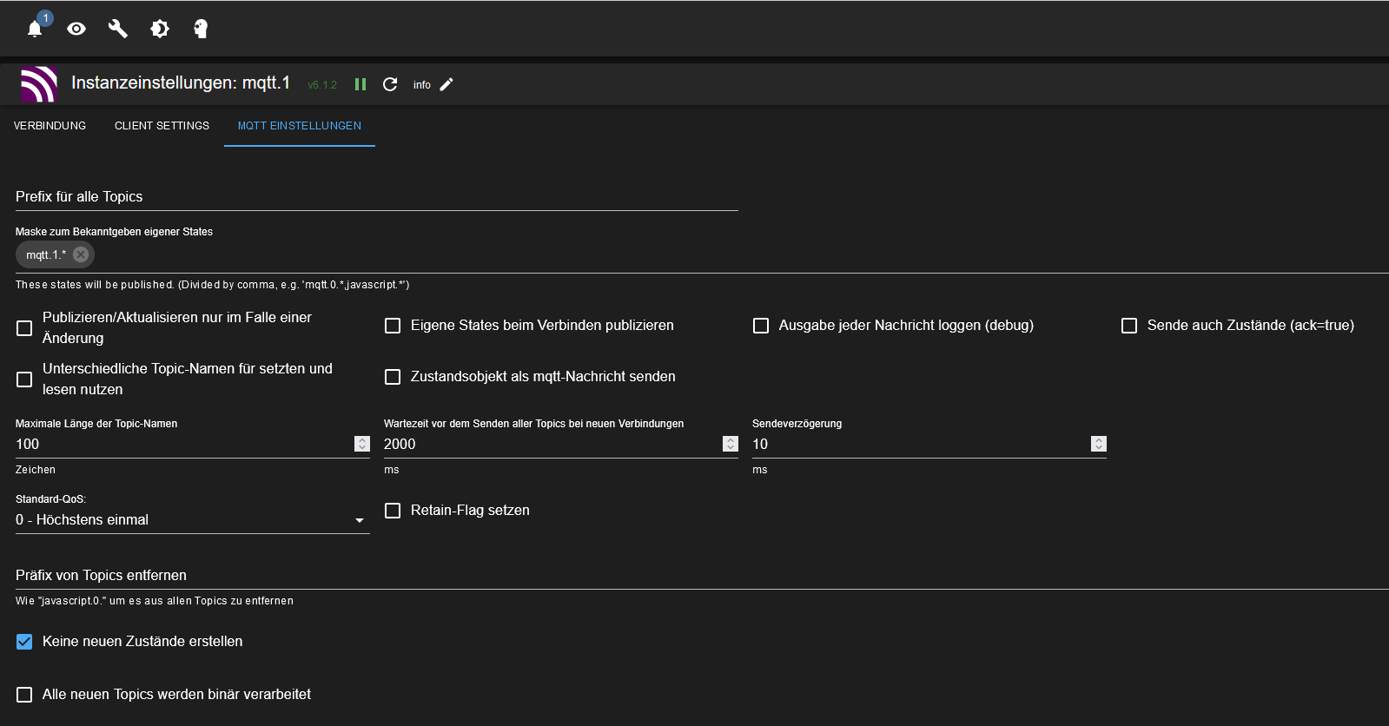The image size is (1389, 726).
Task: Click the info log level label
Action: point(422,85)
